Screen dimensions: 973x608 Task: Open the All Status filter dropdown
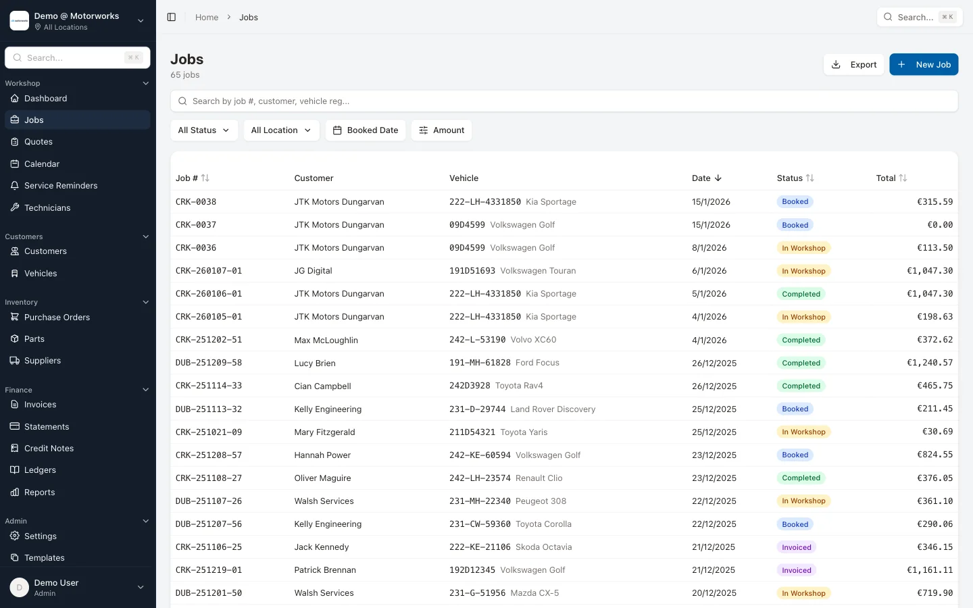[203, 130]
